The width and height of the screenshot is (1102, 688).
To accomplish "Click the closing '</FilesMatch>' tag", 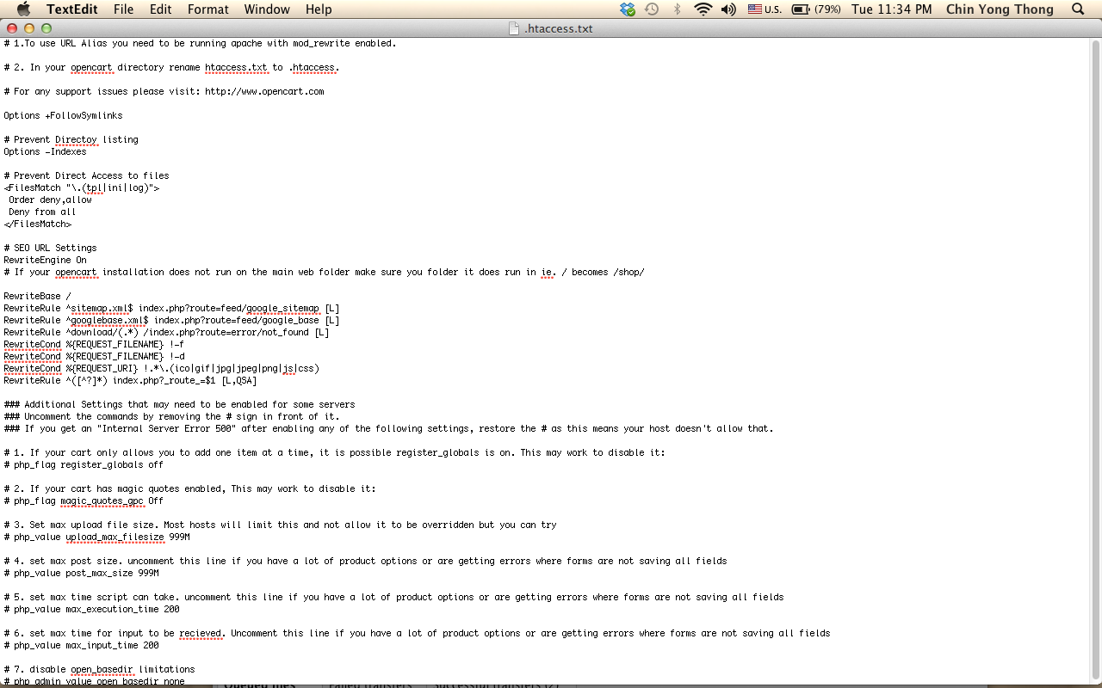I will [x=37, y=224].
